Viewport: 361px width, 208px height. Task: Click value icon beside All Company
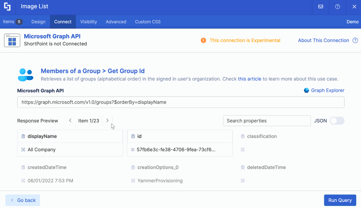(23, 150)
